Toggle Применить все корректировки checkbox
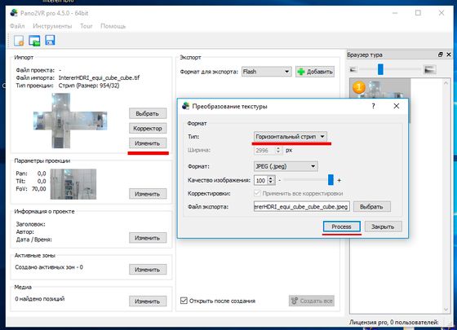Screen dimensions: 457x330 (x=257, y=193)
